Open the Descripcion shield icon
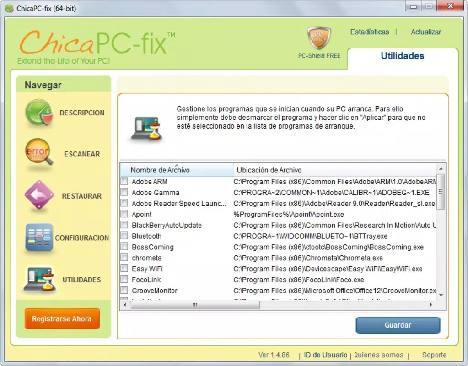Image resolution: width=468 pixels, height=366 pixels. coord(39,113)
